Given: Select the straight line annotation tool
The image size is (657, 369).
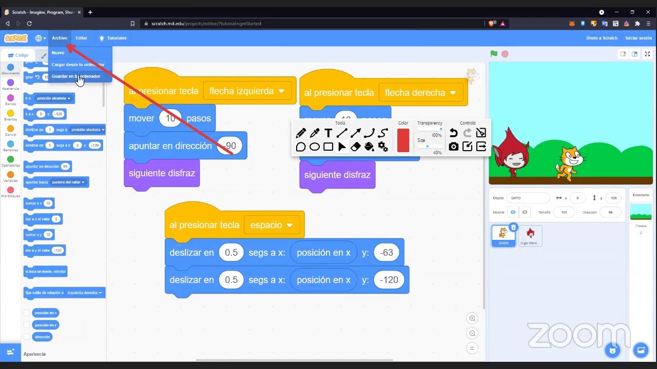Looking at the screenshot, I should pyautogui.click(x=342, y=133).
